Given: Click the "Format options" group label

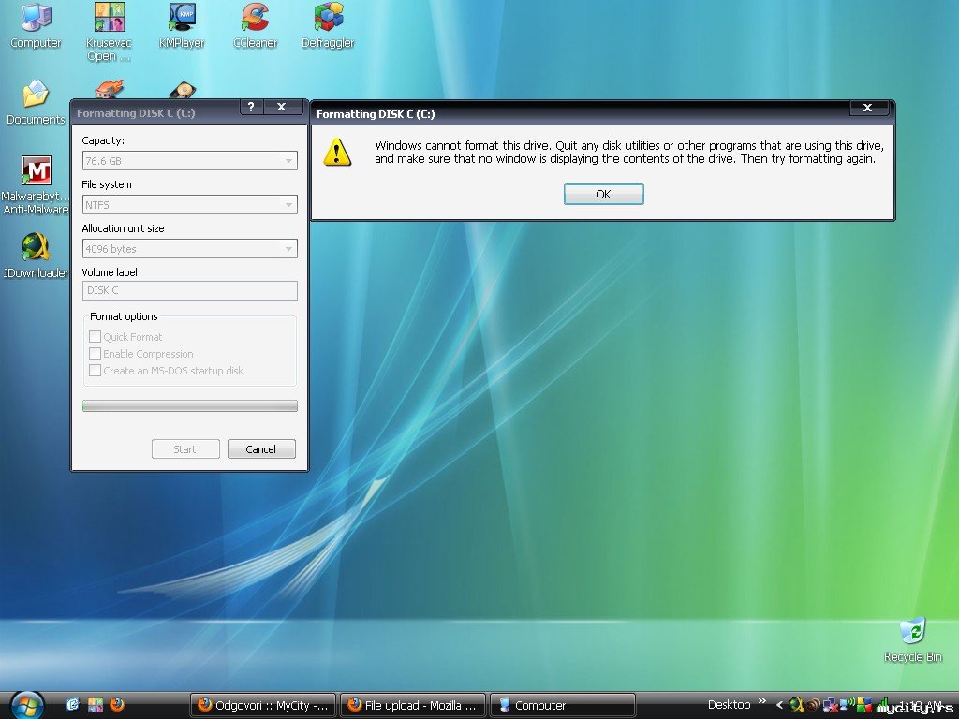Looking at the screenshot, I should pos(124,316).
